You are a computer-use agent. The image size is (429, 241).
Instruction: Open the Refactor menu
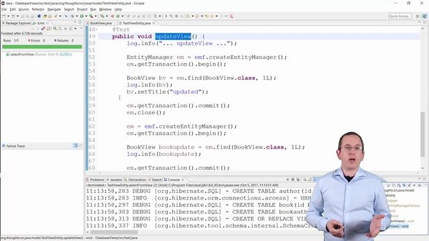tap(38, 9)
